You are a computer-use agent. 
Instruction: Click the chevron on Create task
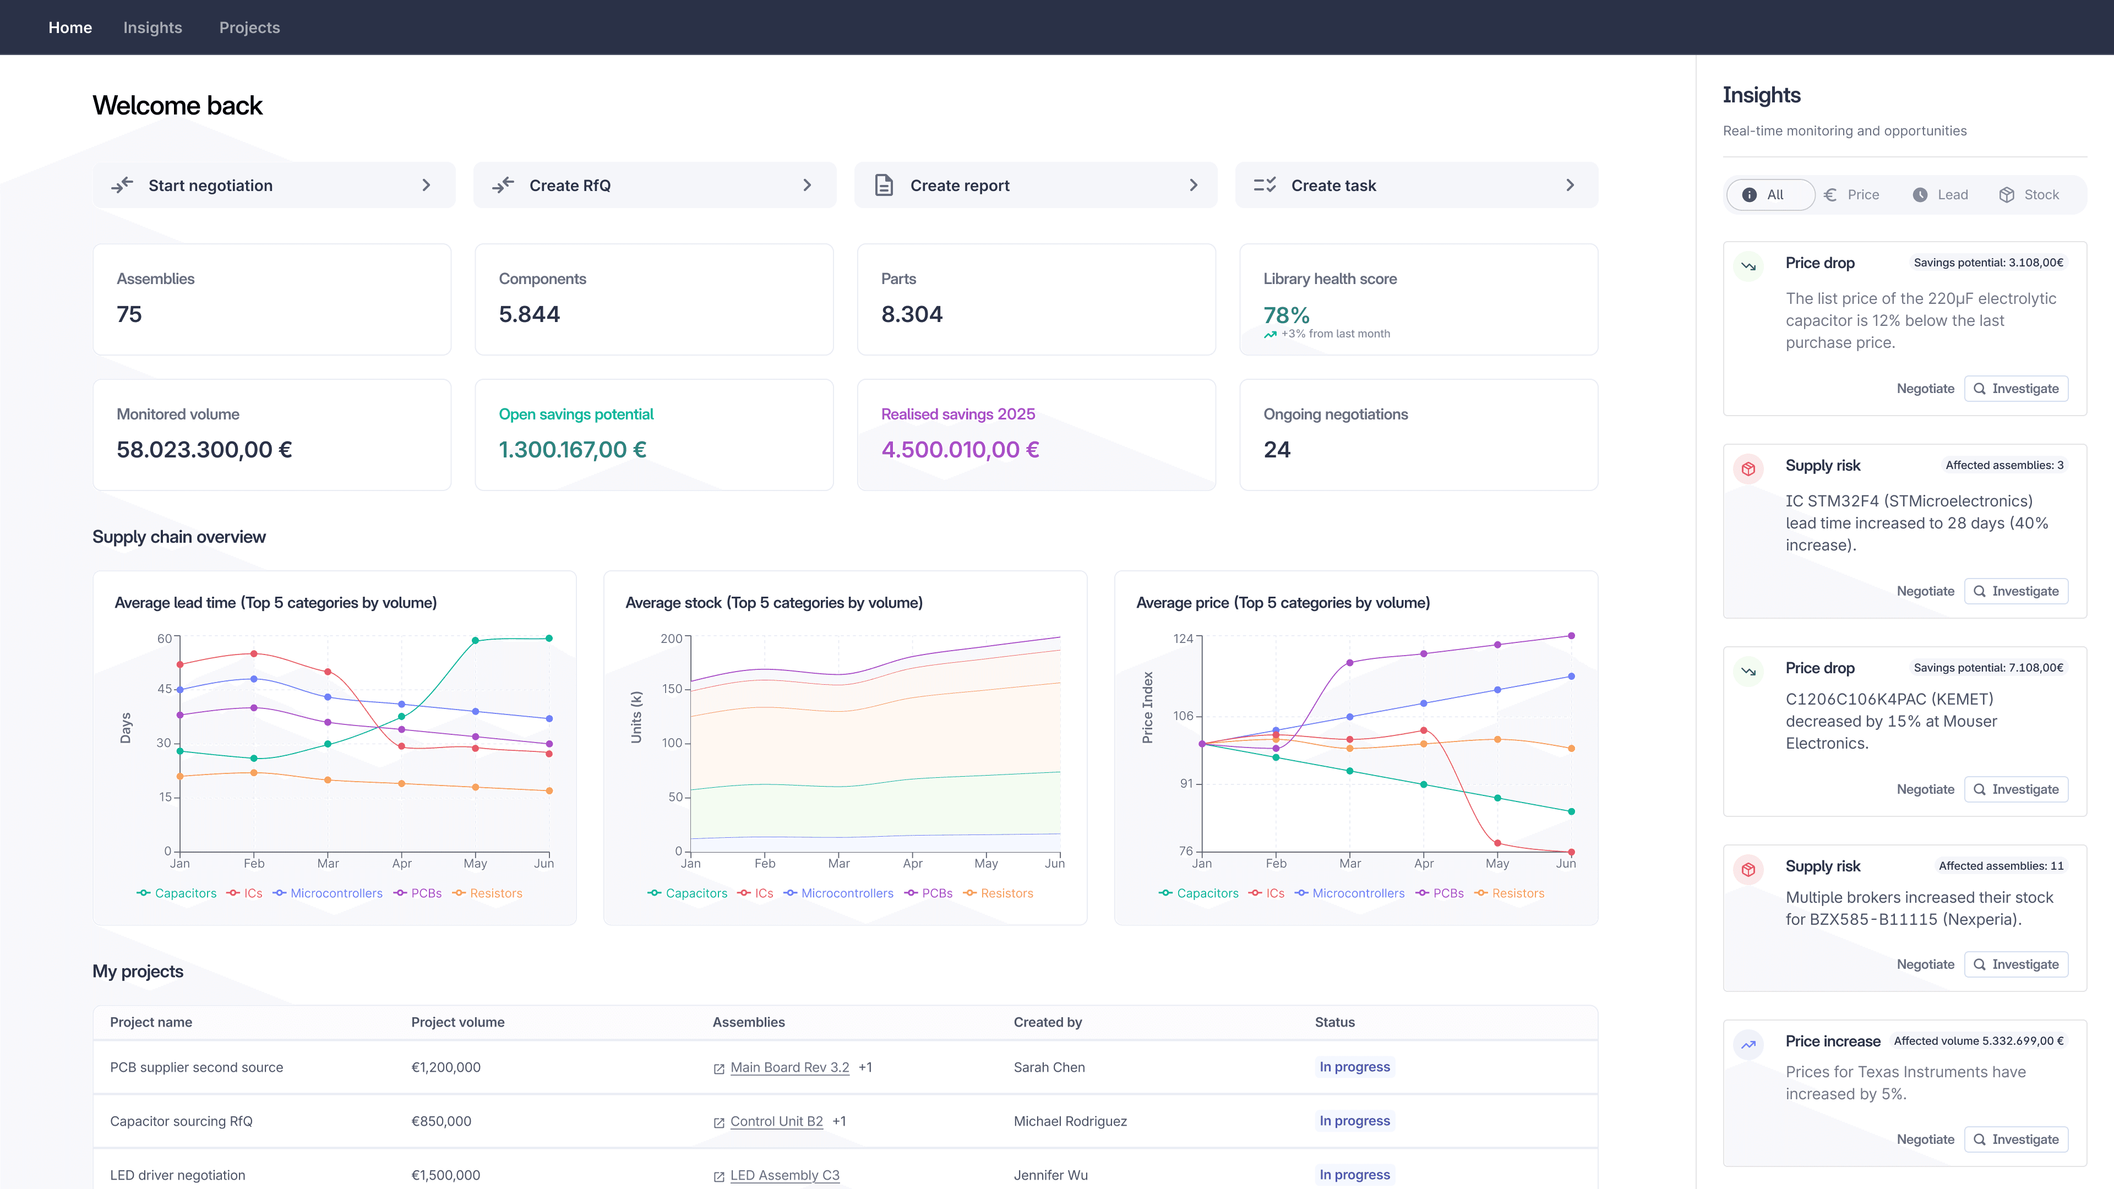pos(1570,186)
